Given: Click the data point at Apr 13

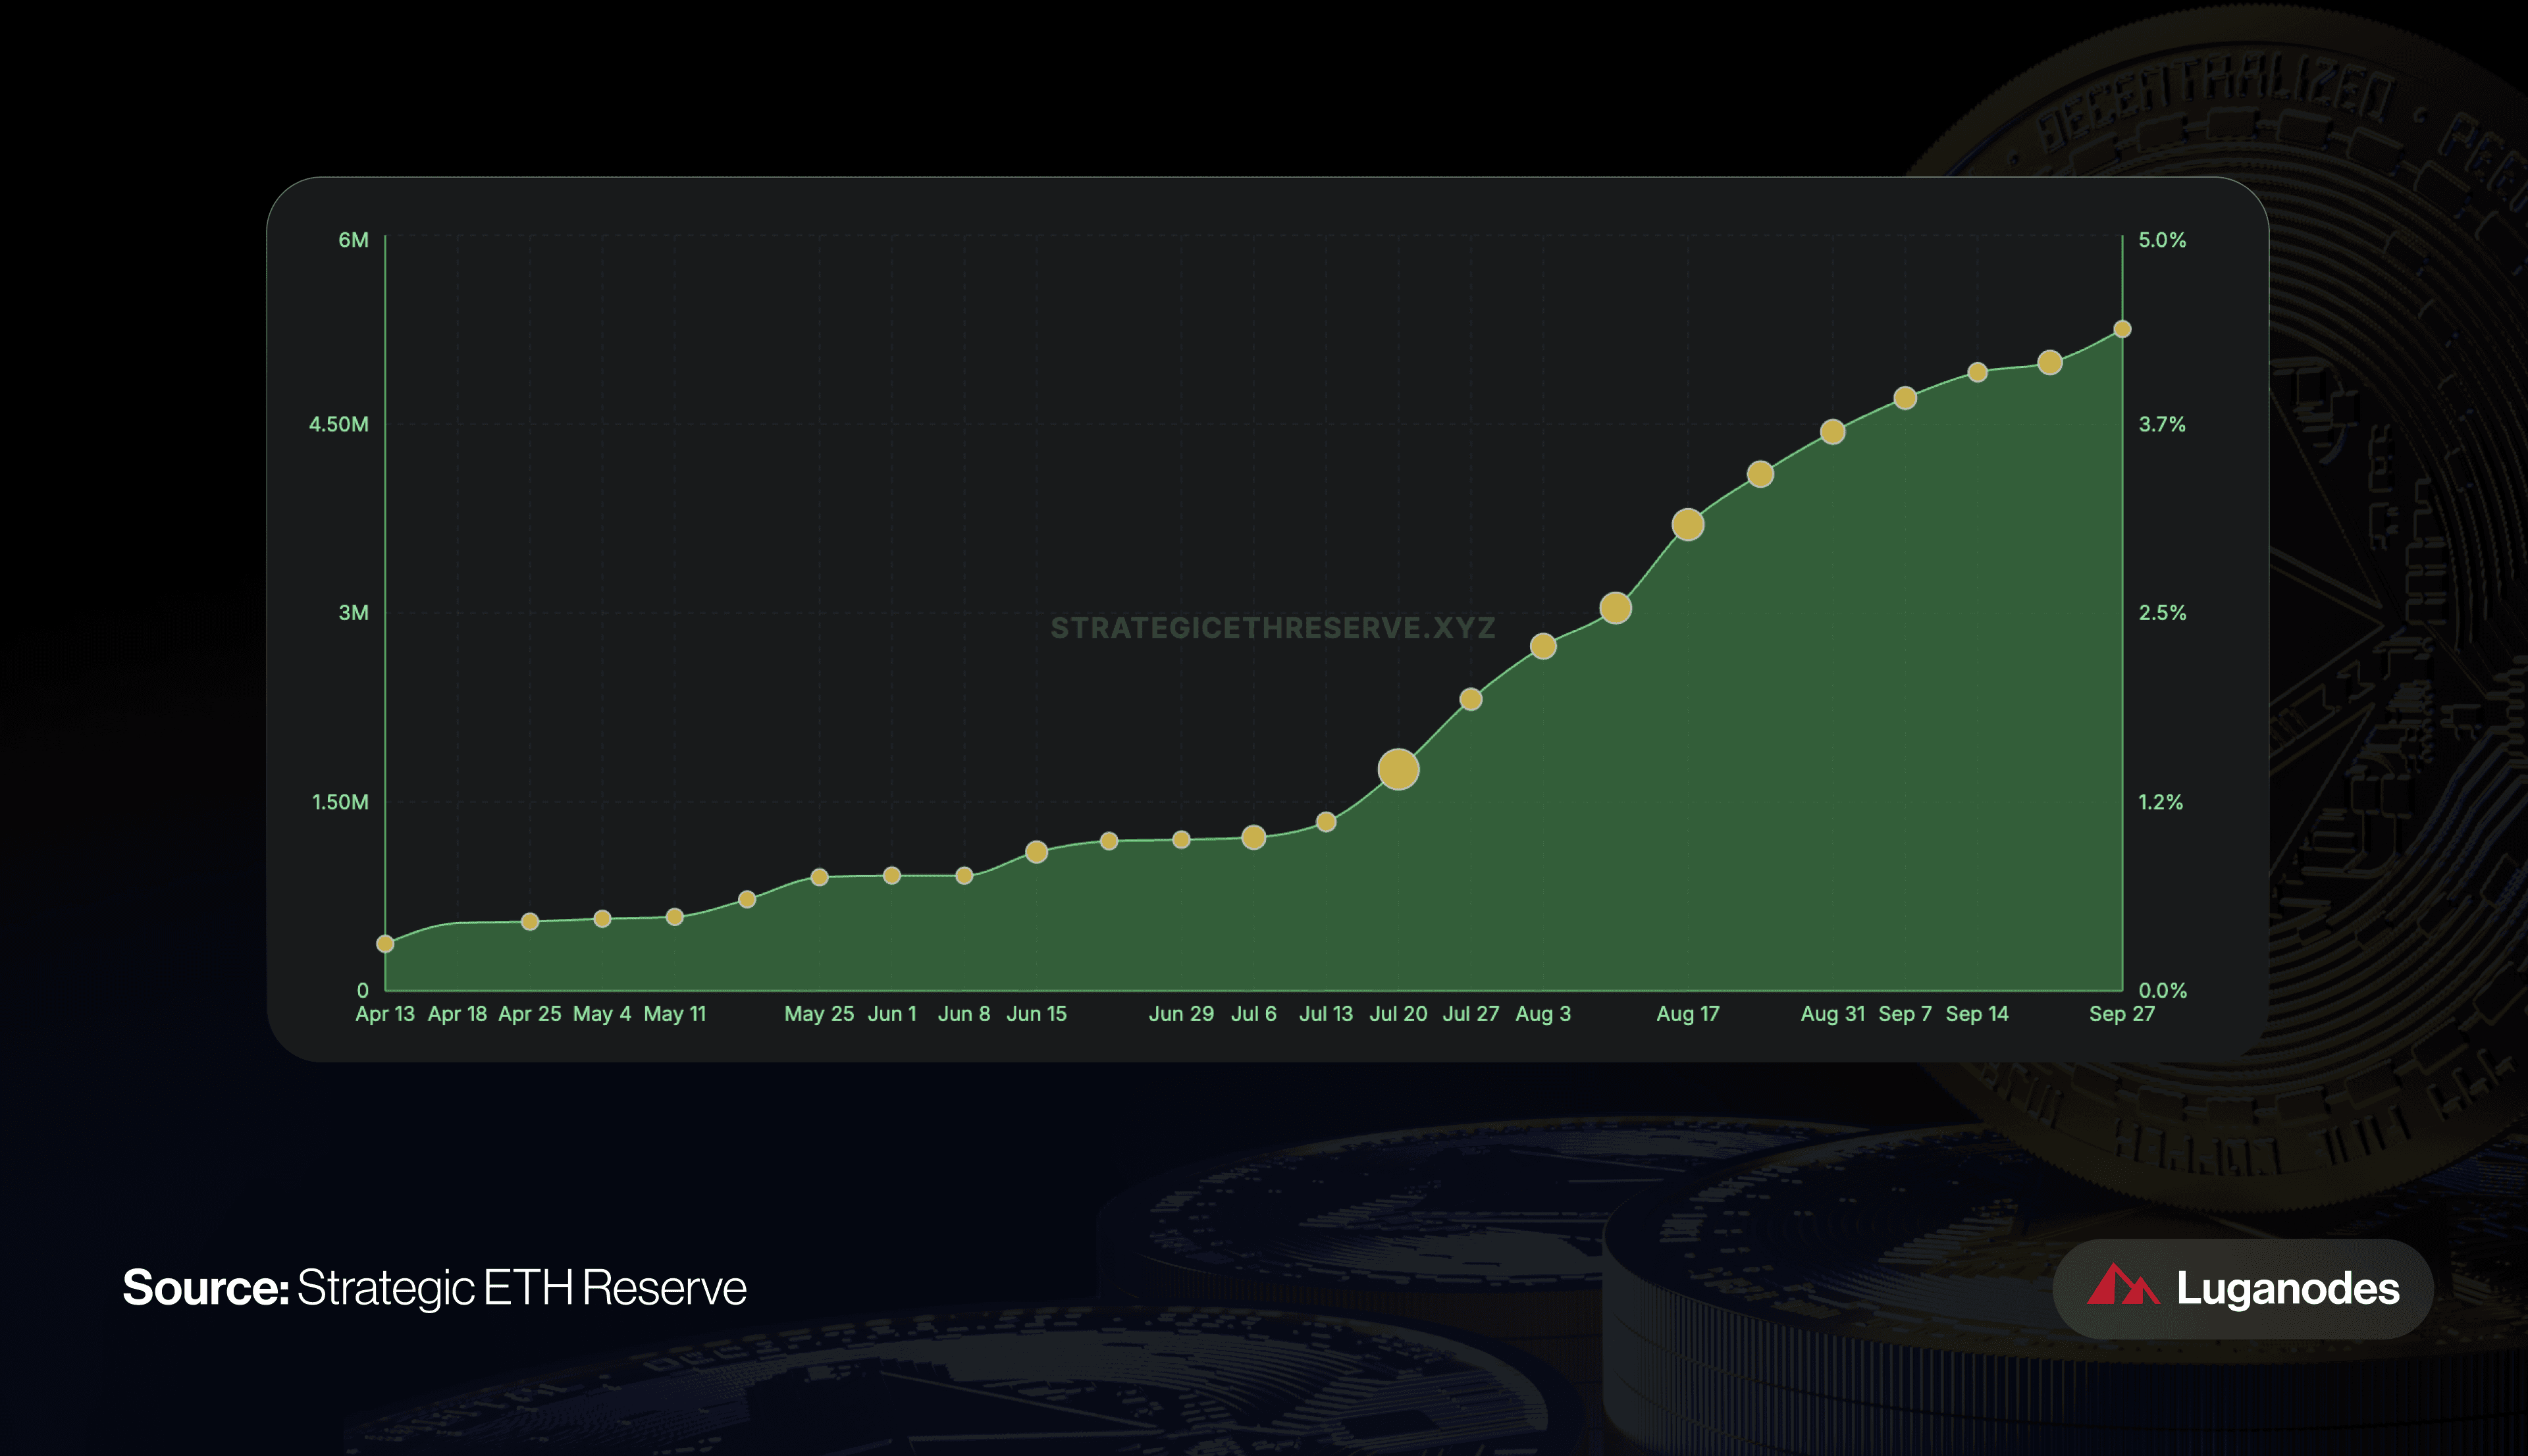Looking at the screenshot, I should tap(385, 944).
